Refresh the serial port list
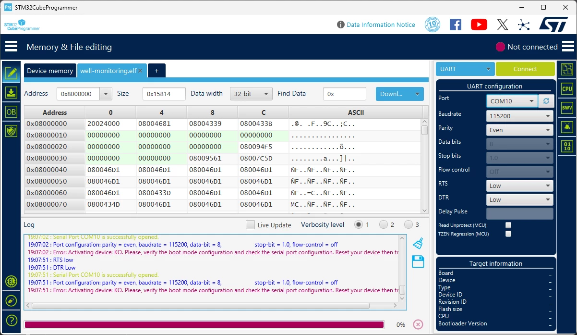Viewport: 577px width, 335px height. (x=546, y=101)
